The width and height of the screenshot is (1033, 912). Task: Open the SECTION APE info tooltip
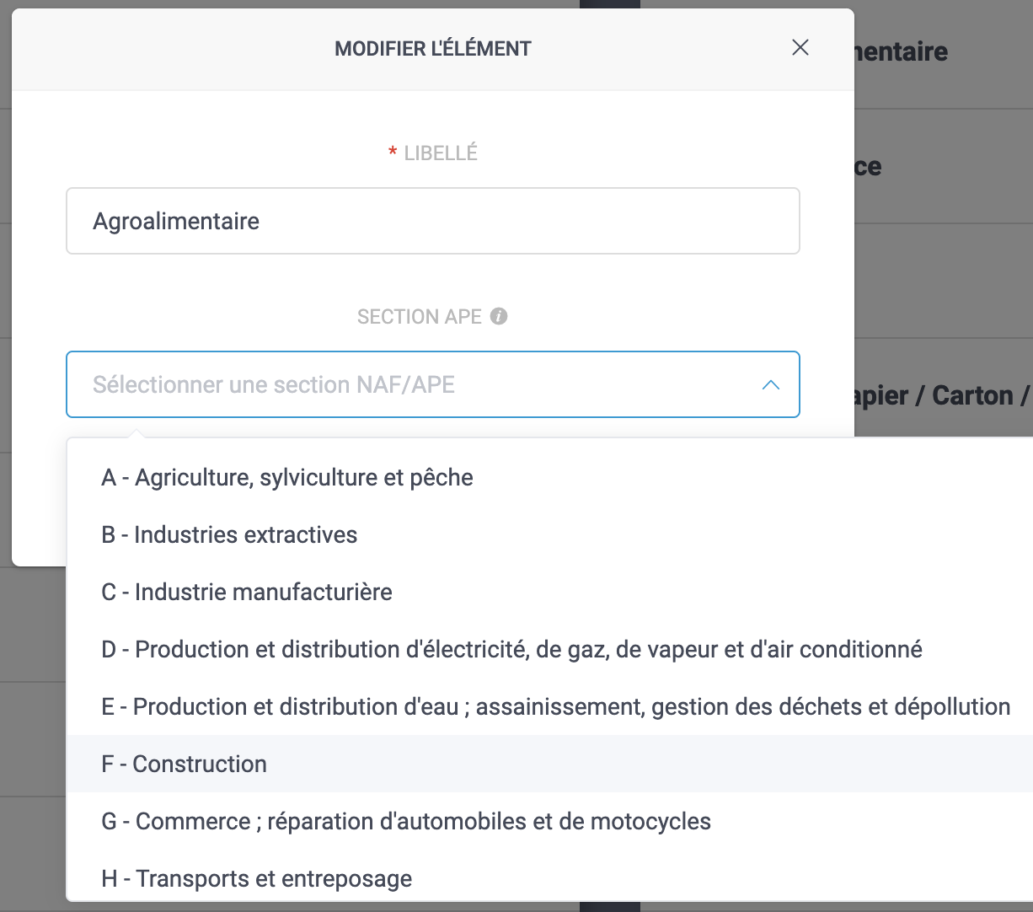(498, 316)
